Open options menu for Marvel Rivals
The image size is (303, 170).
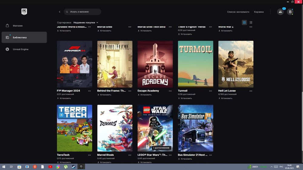[x=130, y=155]
